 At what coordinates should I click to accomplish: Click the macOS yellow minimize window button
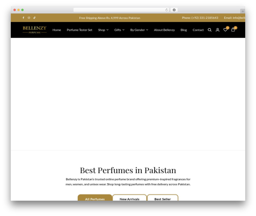click(18, 10)
